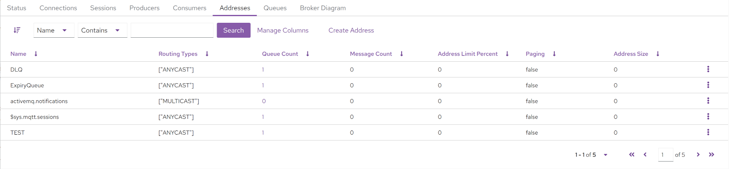Click the Create Address link
This screenshot has height=169, width=729.
(351, 30)
